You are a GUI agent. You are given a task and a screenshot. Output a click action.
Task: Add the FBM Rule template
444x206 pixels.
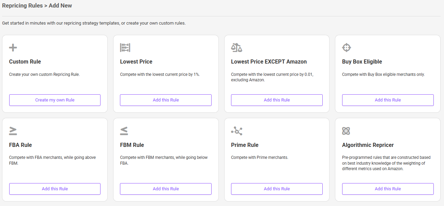click(x=166, y=189)
